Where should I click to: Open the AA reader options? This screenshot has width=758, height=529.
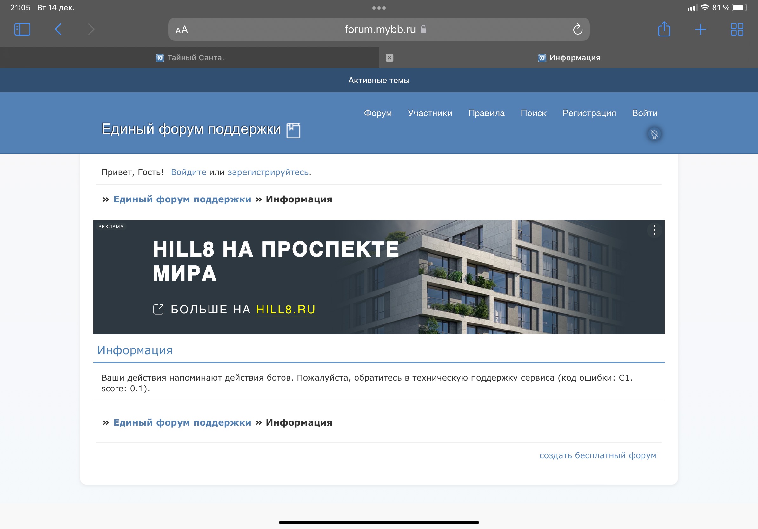(x=182, y=30)
